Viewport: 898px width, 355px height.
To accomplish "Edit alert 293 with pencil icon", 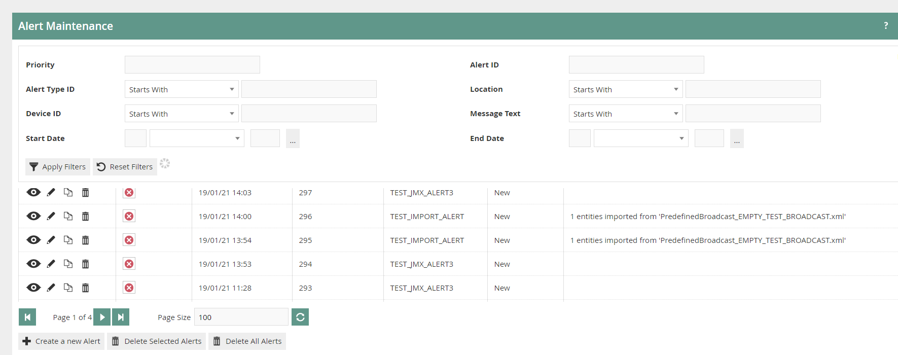I will [51, 288].
